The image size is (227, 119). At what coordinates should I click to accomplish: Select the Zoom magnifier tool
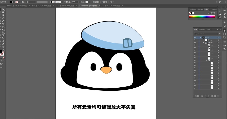[3, 47]
